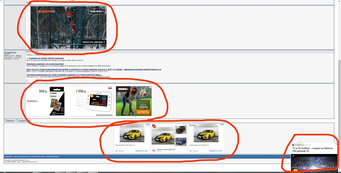
Task: Open Programming user profile link
Action: tap(10, 52)
